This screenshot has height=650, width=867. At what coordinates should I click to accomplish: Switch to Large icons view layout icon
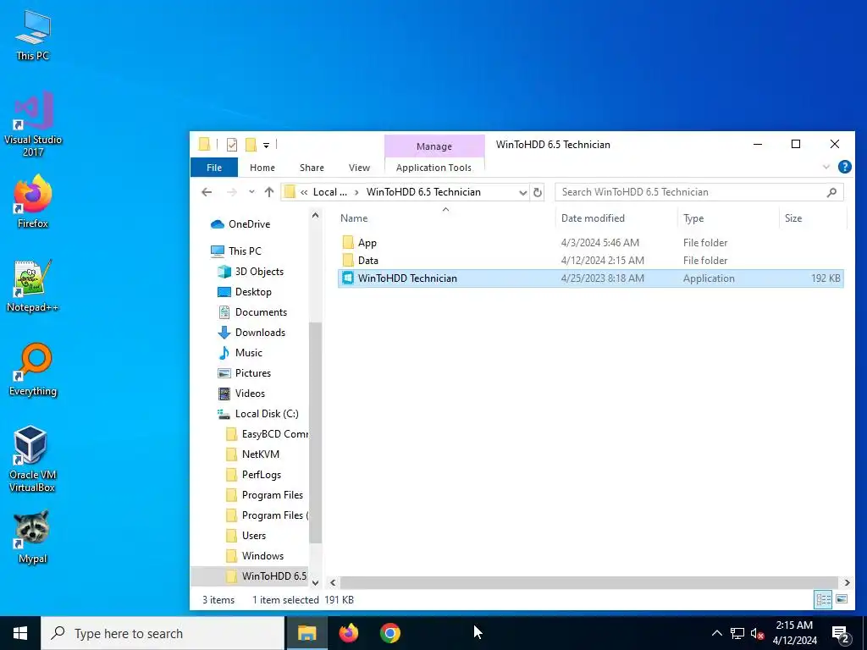click(842, 600)
